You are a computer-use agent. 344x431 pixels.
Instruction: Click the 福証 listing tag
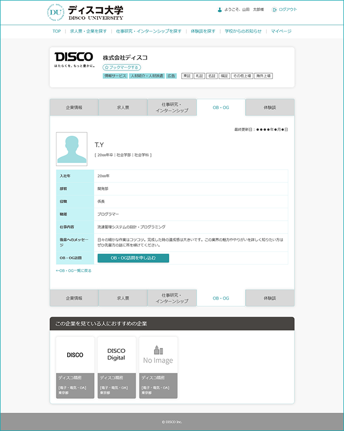(x=224, y=76)
